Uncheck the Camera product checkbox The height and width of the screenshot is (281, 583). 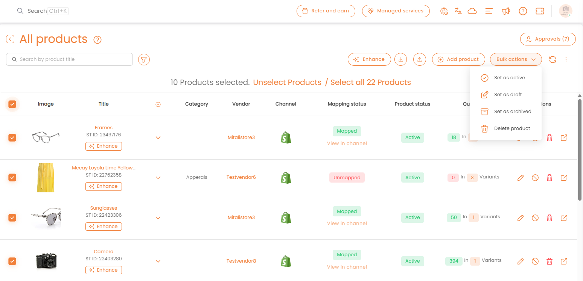pyautogui.click(x=12, y=261)
